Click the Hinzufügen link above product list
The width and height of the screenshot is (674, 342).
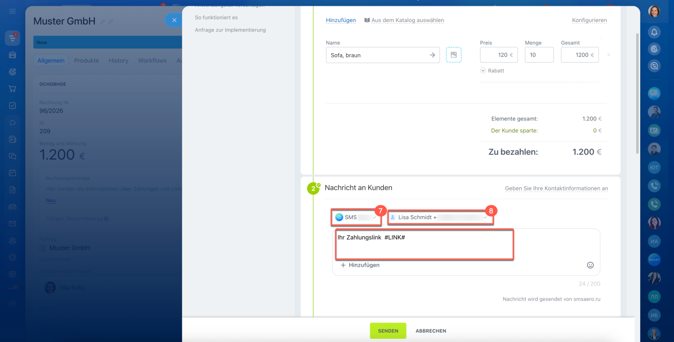click(x=341, y=20)
